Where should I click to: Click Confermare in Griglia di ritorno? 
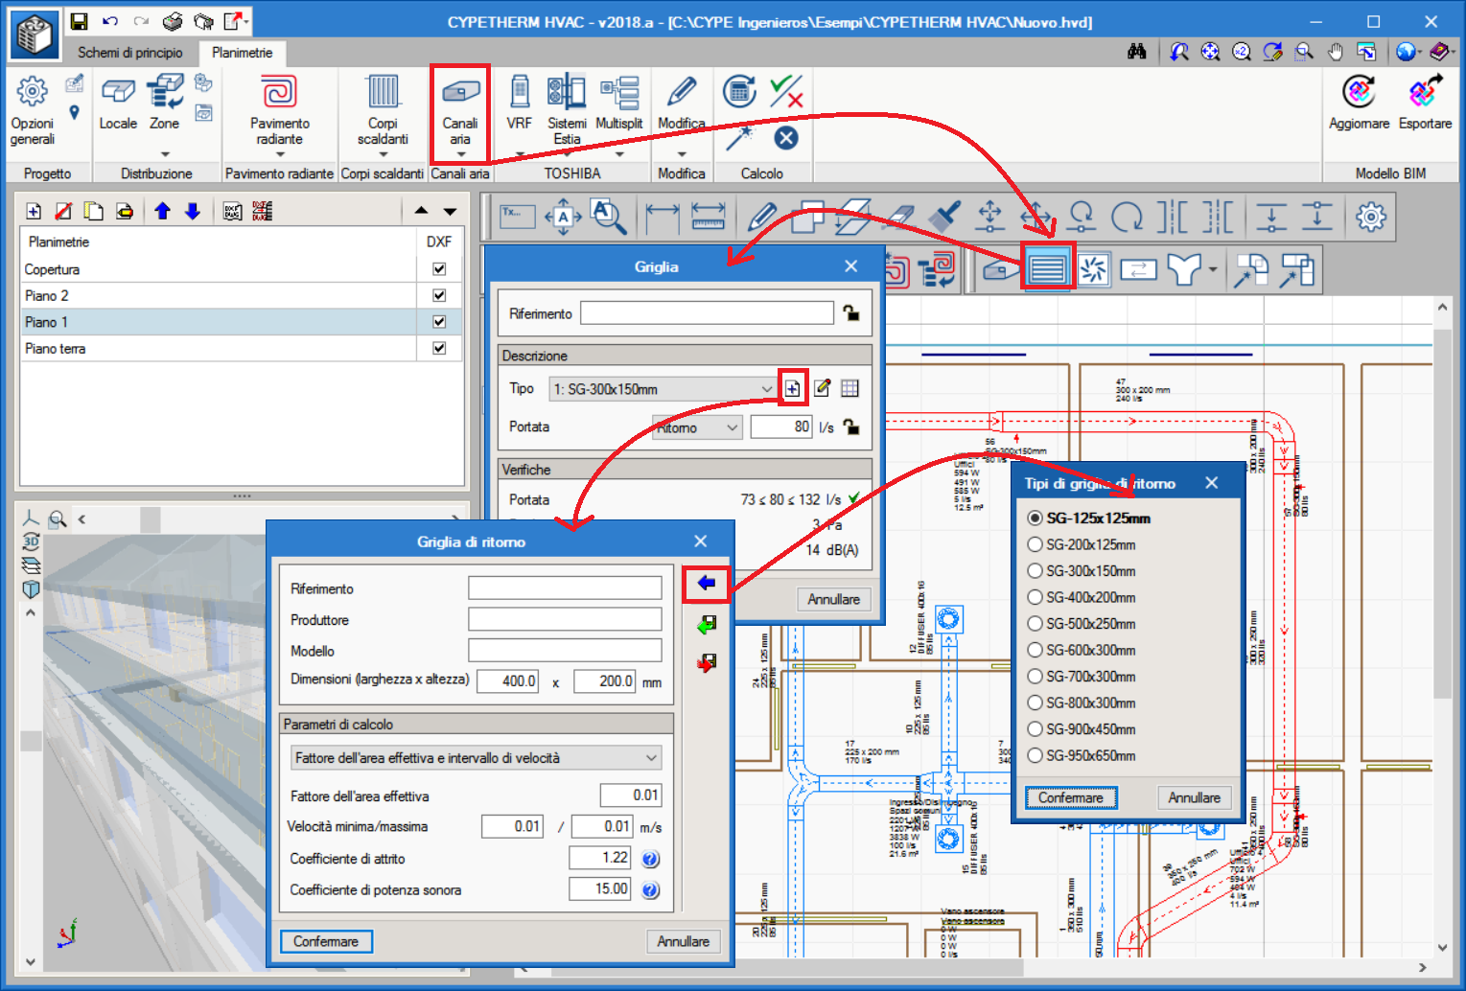point(326,941)
